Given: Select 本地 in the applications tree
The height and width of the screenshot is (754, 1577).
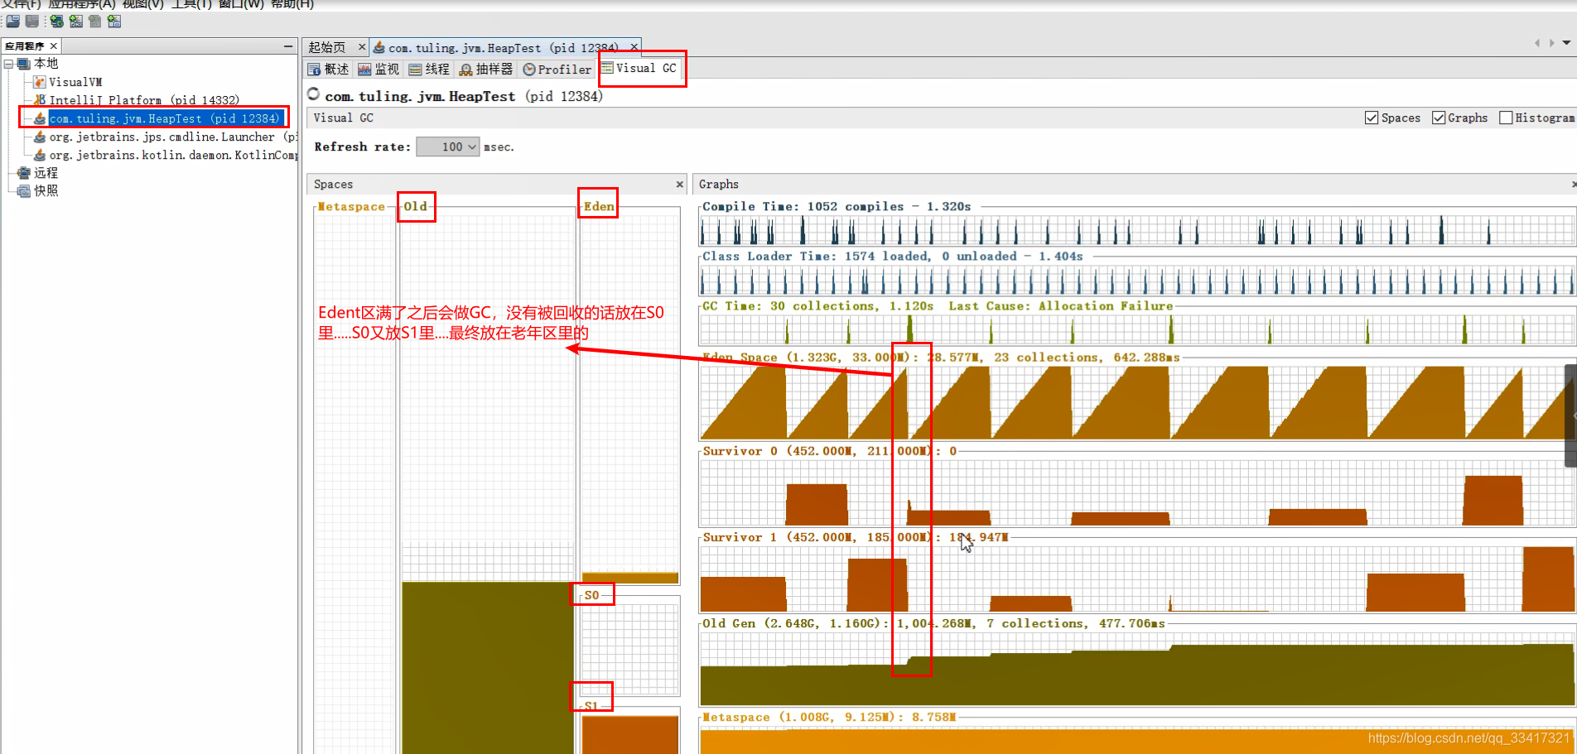Looking at the screenshot, I should [46, 64].
